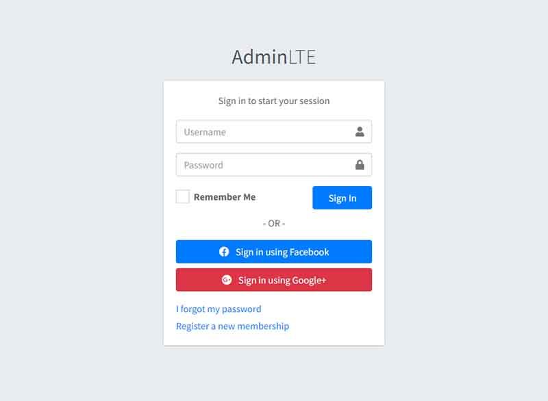Sign in using Facebook button
Viewport: 548px width, 401px height.
273,252
